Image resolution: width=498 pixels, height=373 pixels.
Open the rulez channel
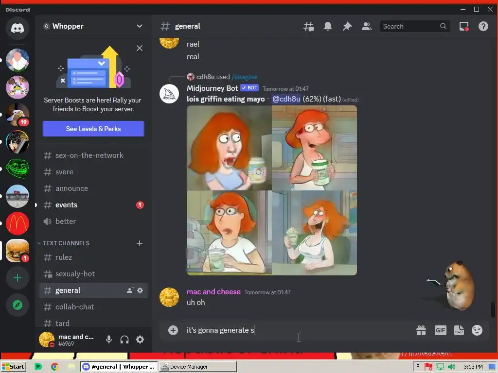click(93, 257)
